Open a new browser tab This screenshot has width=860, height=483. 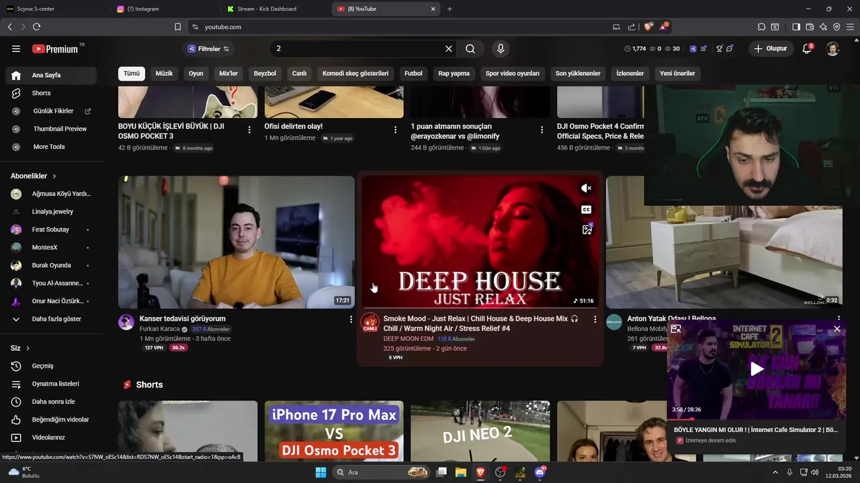(449, 9)
